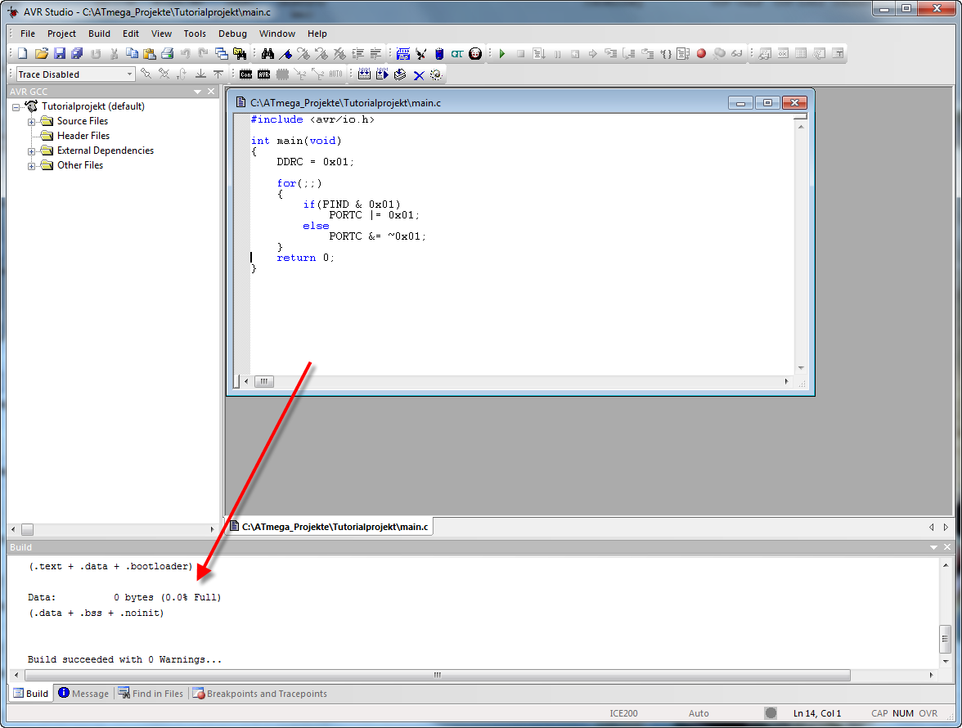Viewport: 962px width, 728px height.
Task: Collapse the Tutorialprojekt (default) tree node
Action: click(16, 106)
